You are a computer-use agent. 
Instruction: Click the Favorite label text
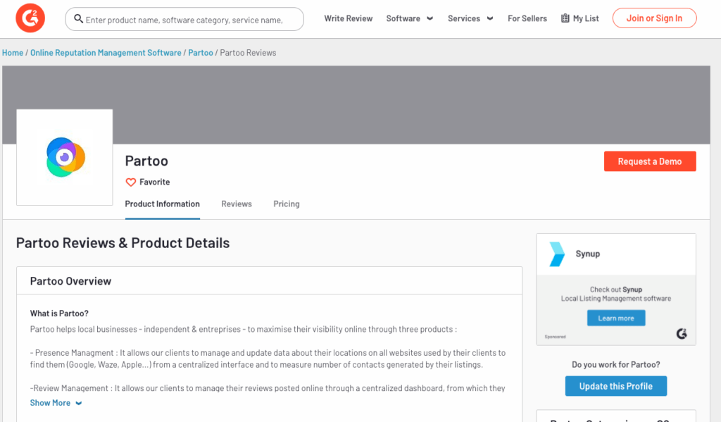[154, 182]
